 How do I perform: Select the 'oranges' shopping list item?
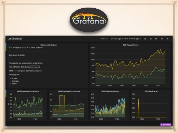click(x=15, y=81)
